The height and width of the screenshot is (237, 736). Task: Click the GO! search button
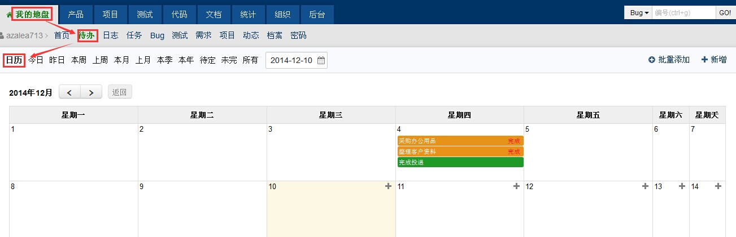724,12
